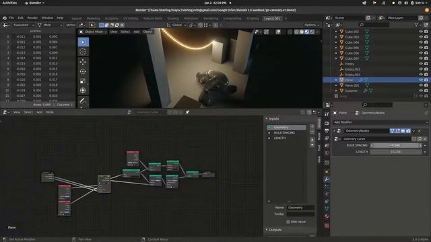431x242 pixels.
Task: Hide Suzanne in viewport with eye icon
Action: click(x=420, y=91)
